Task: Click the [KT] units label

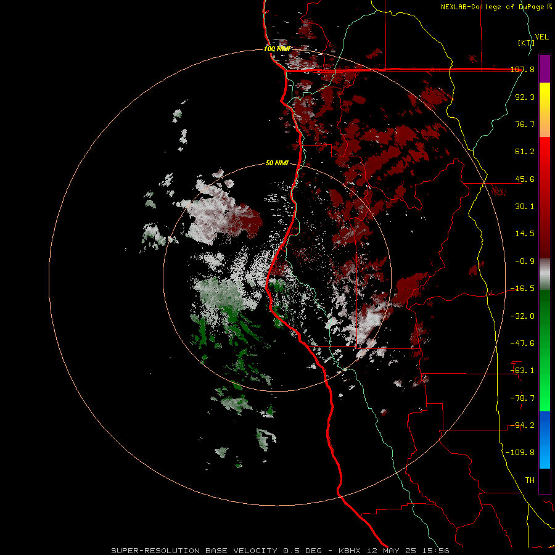Action: tap(526, 43)
